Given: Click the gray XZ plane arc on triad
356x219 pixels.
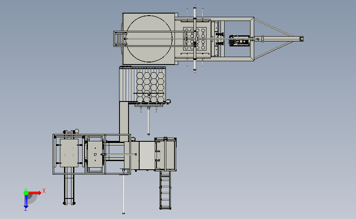Looking at the screenshot, I should point(32,199).
